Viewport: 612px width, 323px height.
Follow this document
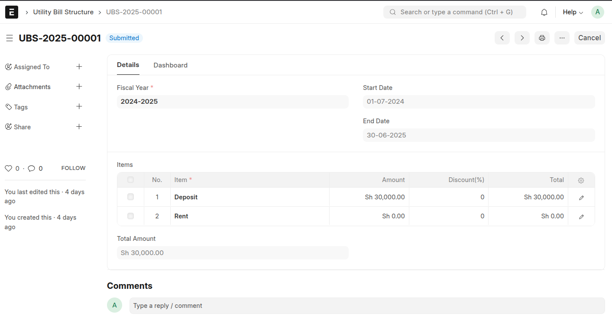[x=73, y=168]
